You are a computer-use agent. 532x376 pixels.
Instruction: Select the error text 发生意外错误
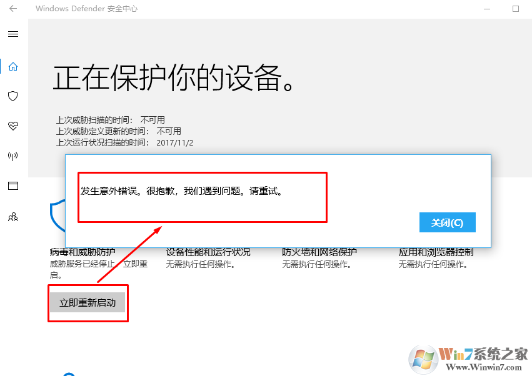click(x=109, y=191)
